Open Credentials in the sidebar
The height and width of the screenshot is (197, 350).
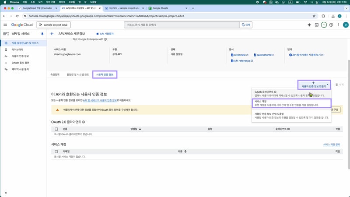(24, 56)
